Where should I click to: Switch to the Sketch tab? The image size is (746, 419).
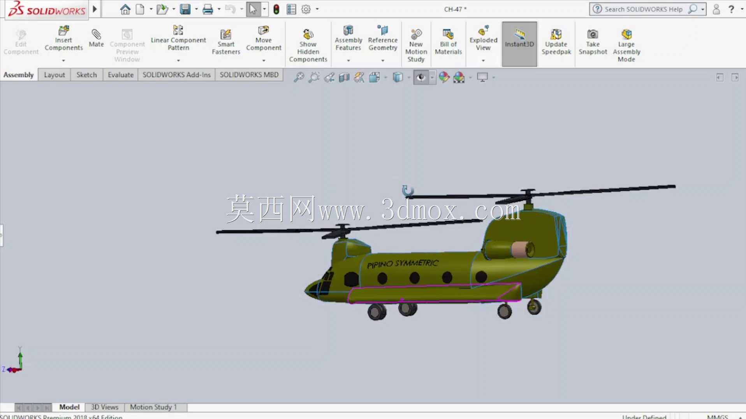coord(86,75)
